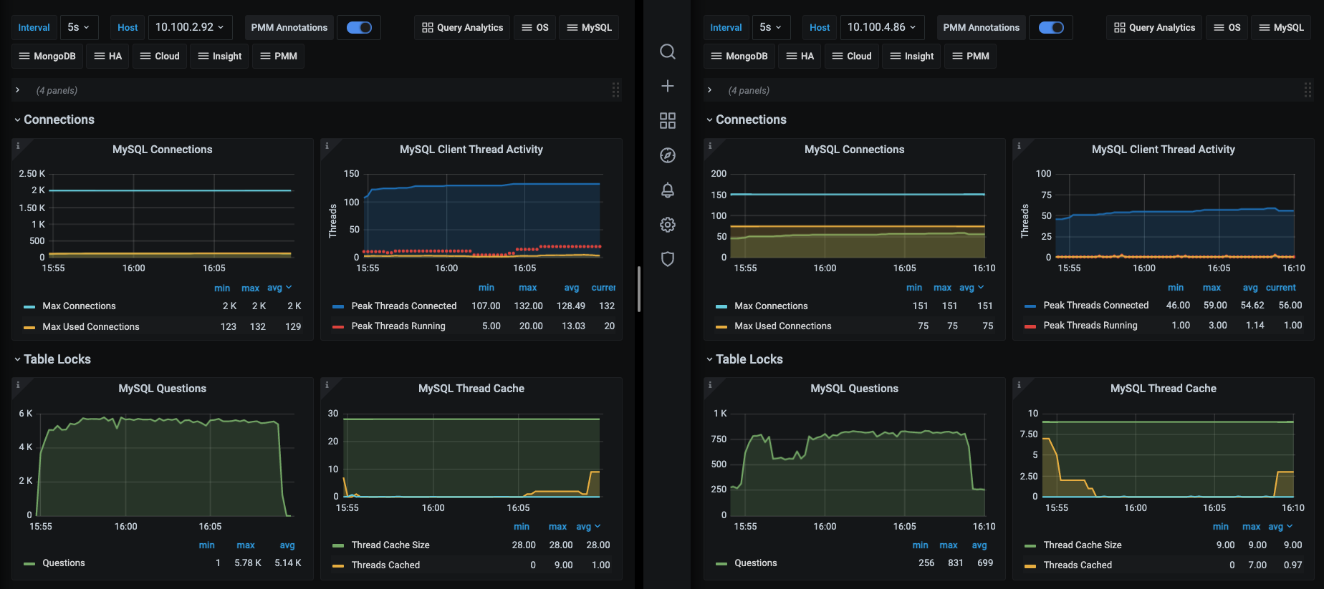The width and height of the screenshot is (1324, 589).
Task: Open left MySQL Connections panel title menu
Action: click(x=162, y=150)
